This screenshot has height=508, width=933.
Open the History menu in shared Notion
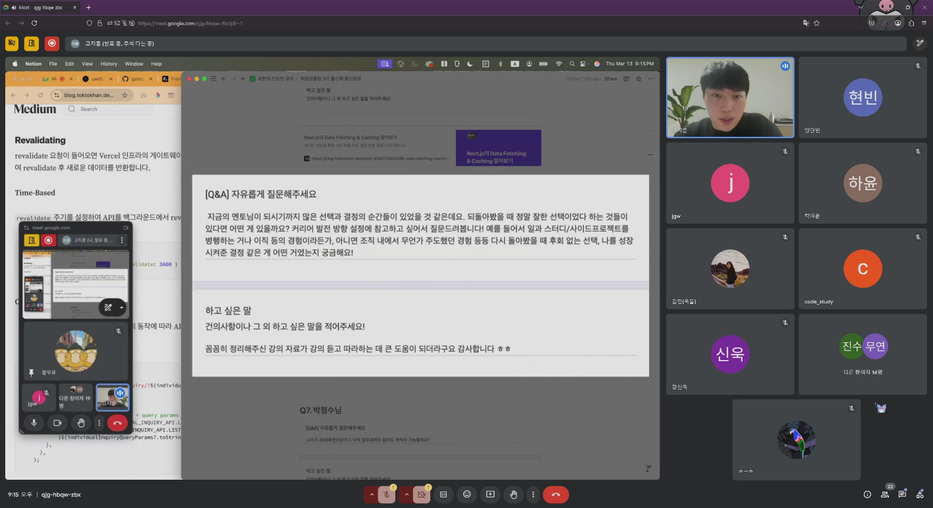tap(109, 64)
